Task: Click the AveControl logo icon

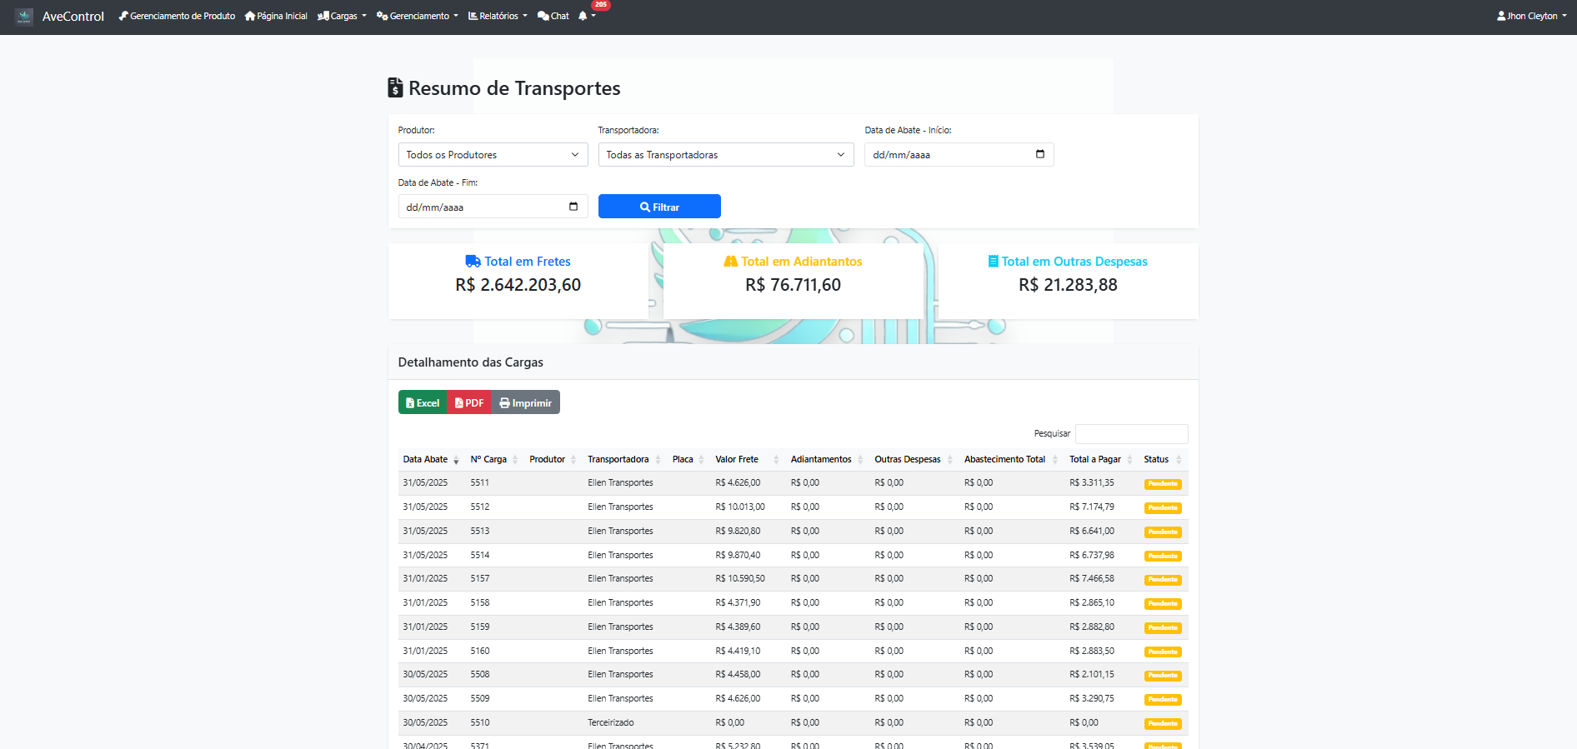Action: tap(24, 17)
